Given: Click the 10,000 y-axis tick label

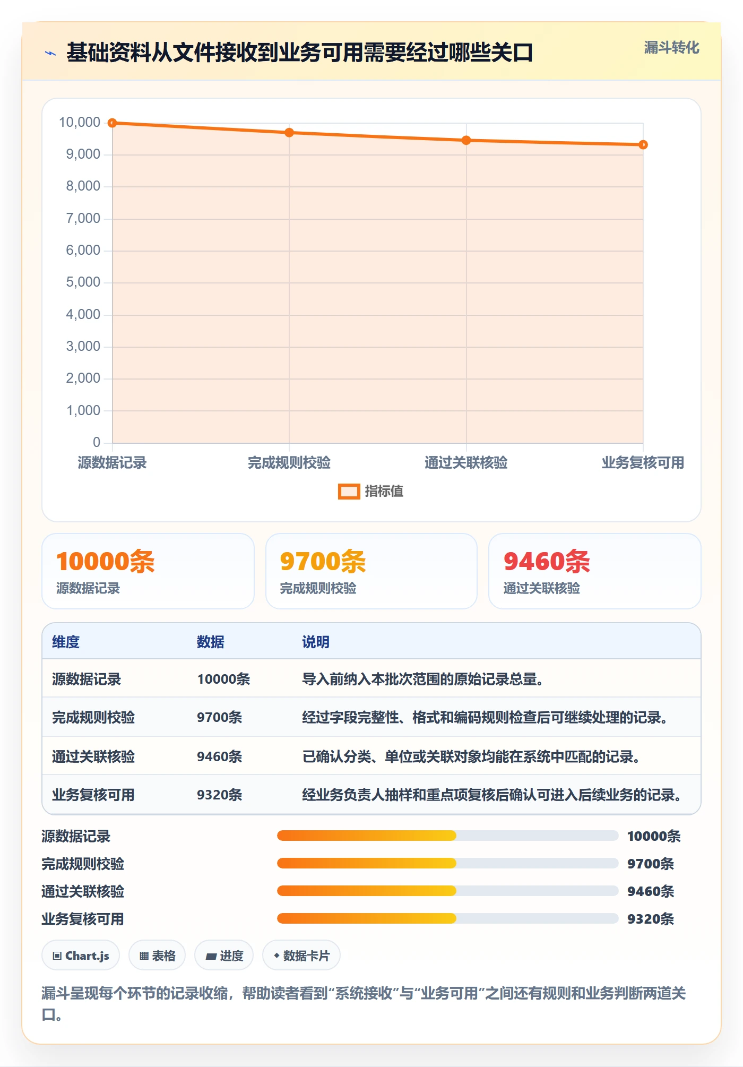Looking at the screenshot, I should tap(80, 123).
